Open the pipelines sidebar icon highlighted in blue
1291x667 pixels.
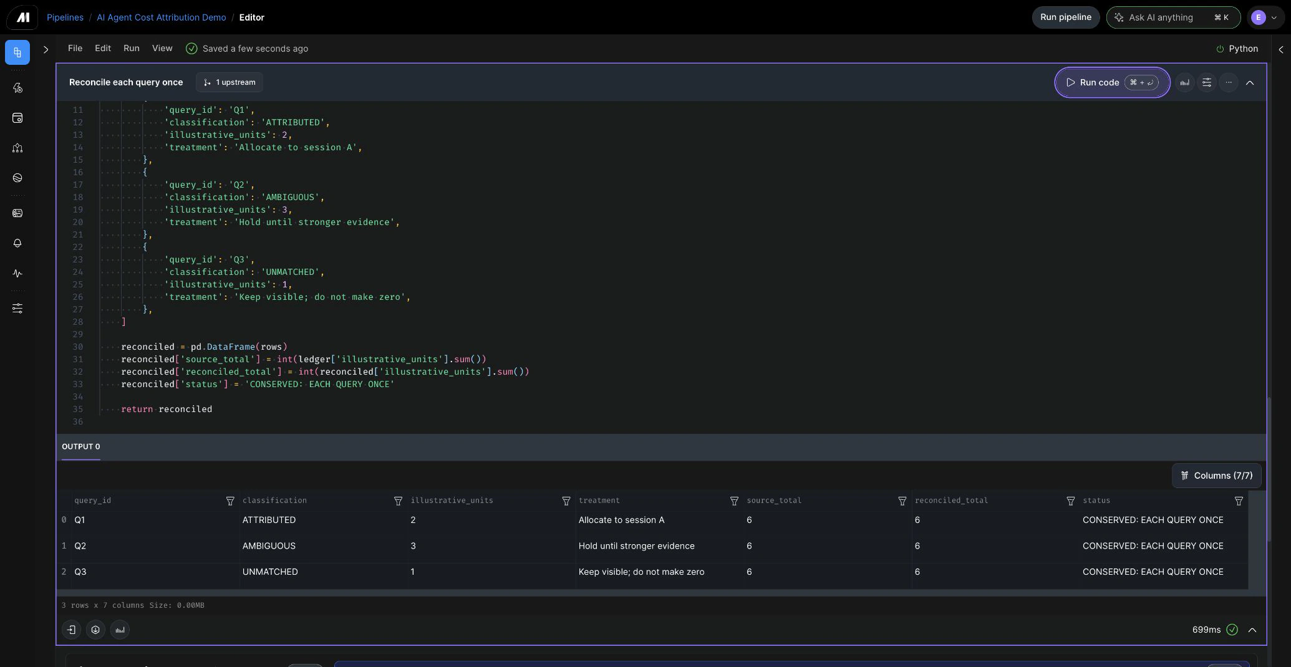point(17,52)
